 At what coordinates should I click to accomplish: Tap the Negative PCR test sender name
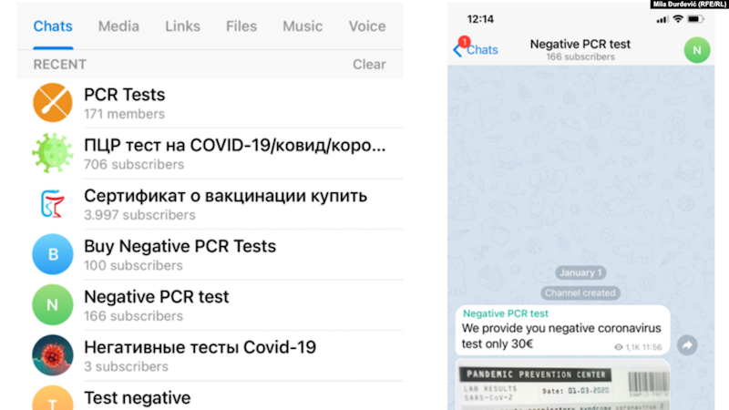coord(506,313)
